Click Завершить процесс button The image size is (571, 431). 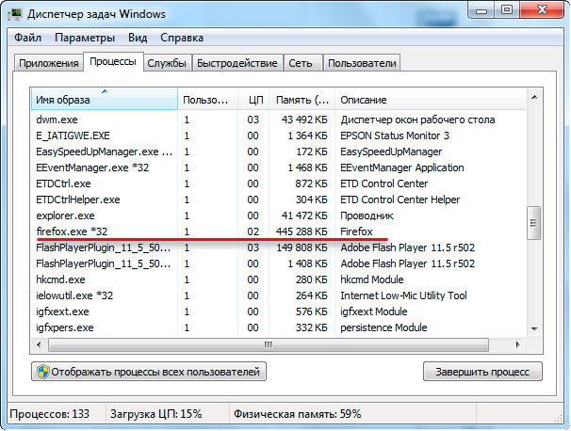click(x=482, y=372)
